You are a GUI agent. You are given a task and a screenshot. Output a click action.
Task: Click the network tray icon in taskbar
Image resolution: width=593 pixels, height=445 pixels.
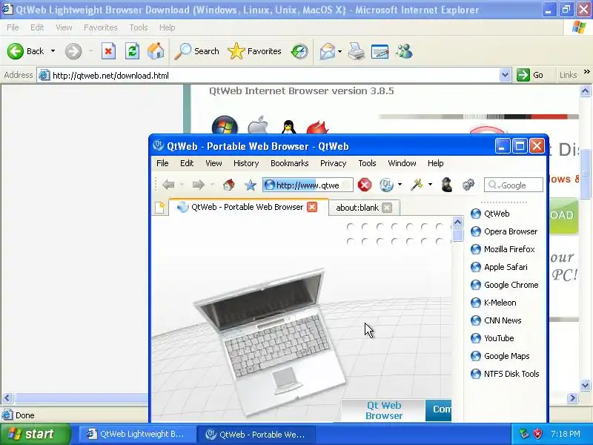[523, 434]
